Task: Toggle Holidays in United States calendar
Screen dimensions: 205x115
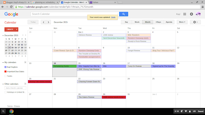Action: click(x=5, y=92)
